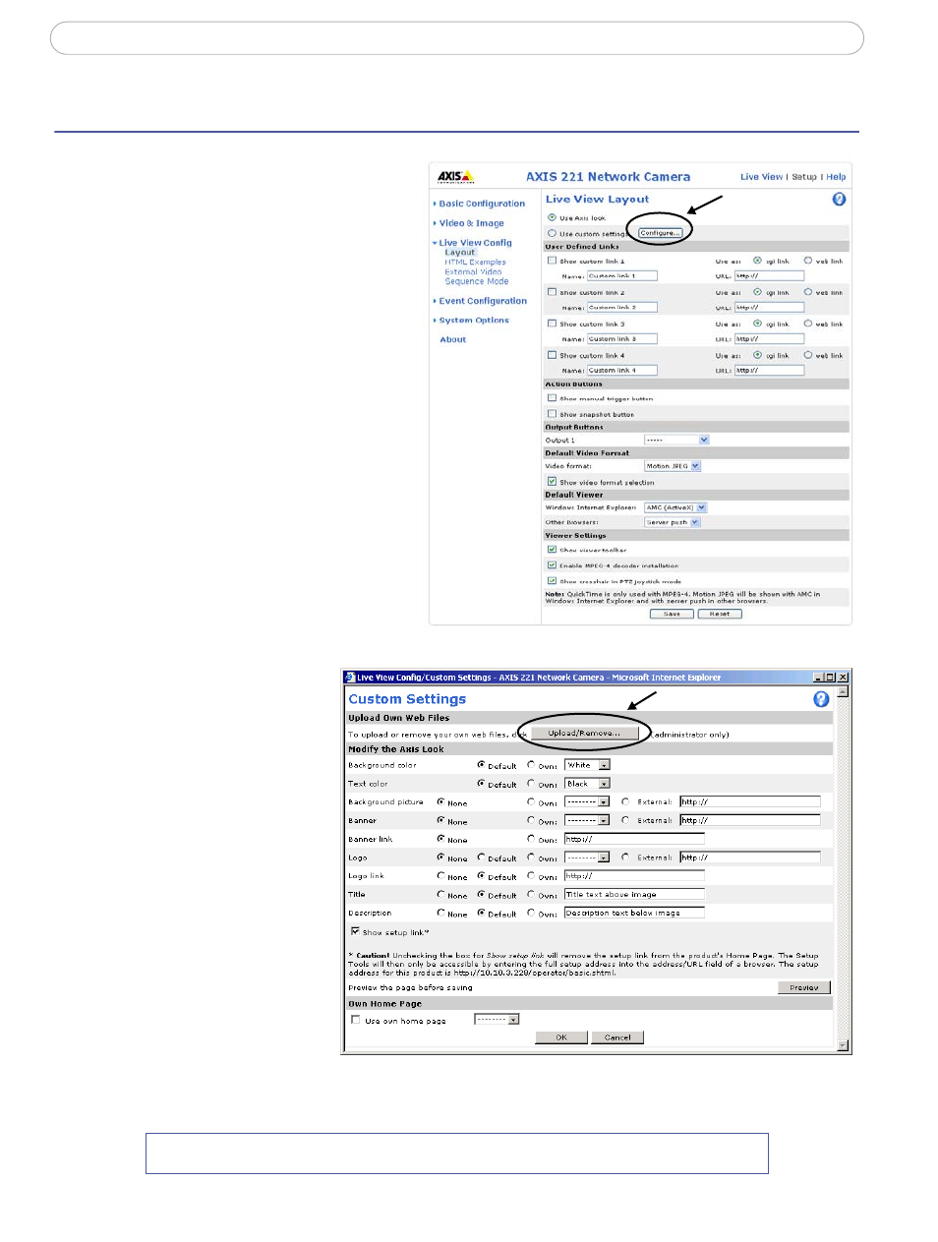This screenshot has width=938, height=1242.
Task: Choose Default radio for Description
Action: point(481,913)
